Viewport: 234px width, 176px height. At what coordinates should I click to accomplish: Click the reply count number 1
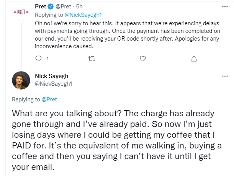[x=47, y=59]
